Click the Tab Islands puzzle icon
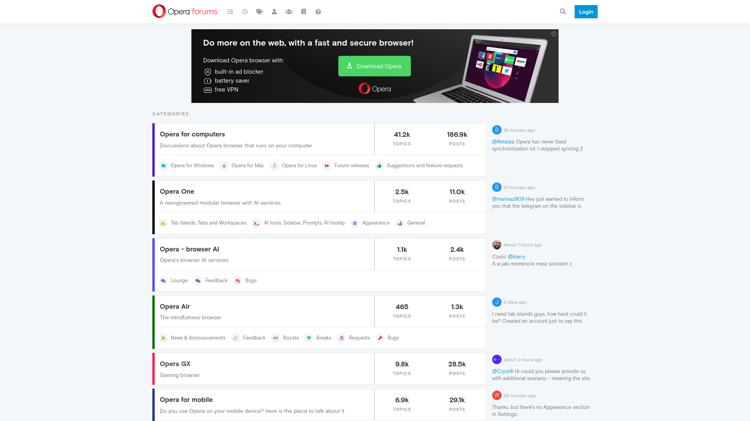 163,223
